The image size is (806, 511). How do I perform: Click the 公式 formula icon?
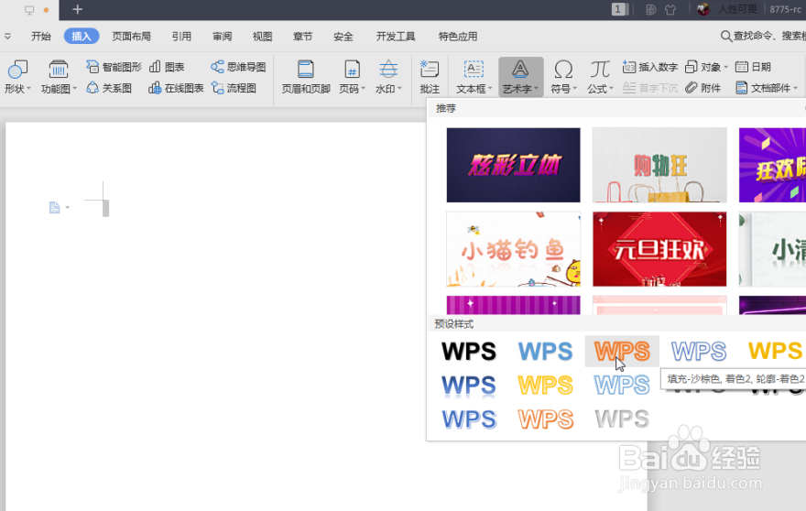[x=599, y=70]
